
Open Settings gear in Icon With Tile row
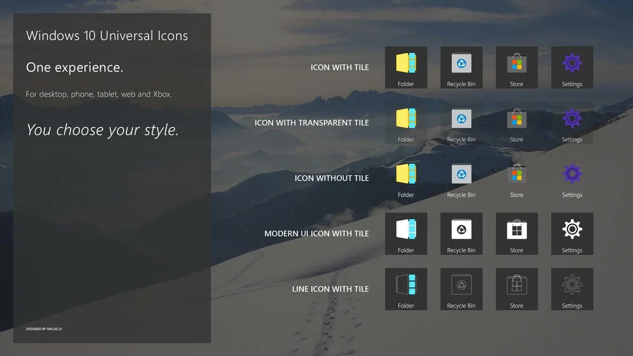572,67
